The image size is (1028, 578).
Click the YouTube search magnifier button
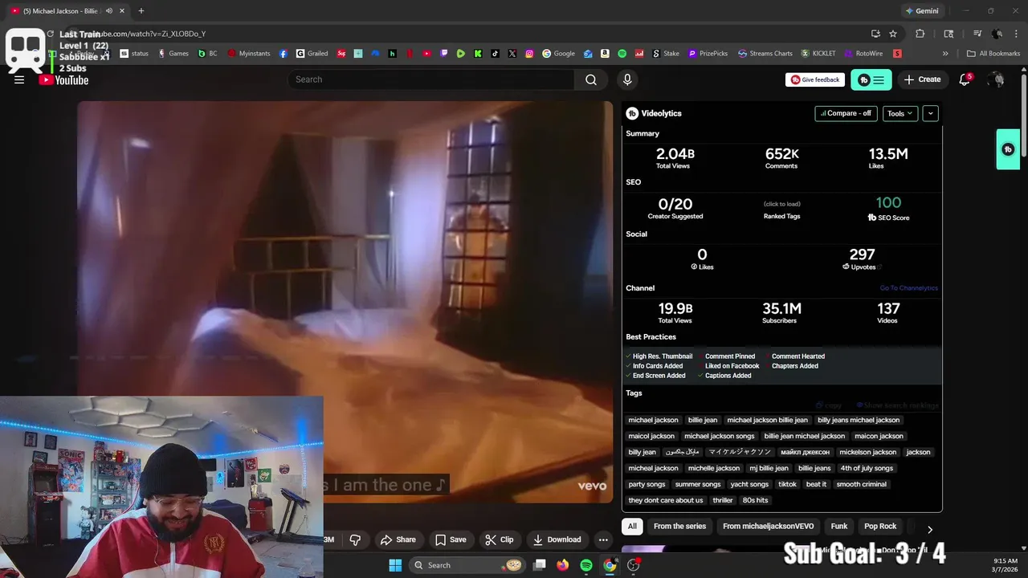(x=591, y=79)
